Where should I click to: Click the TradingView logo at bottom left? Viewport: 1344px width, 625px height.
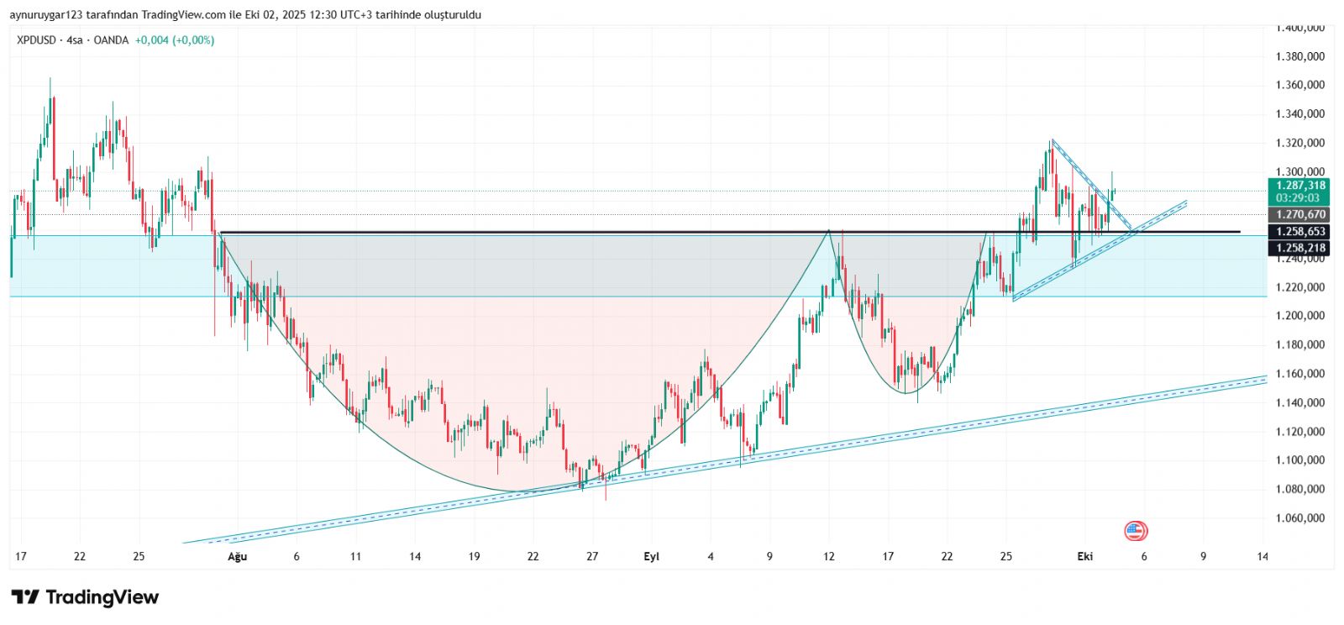coord(85,597)
